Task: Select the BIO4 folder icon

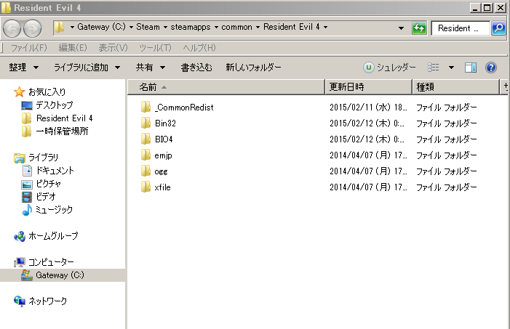Action: coord(146,139)
